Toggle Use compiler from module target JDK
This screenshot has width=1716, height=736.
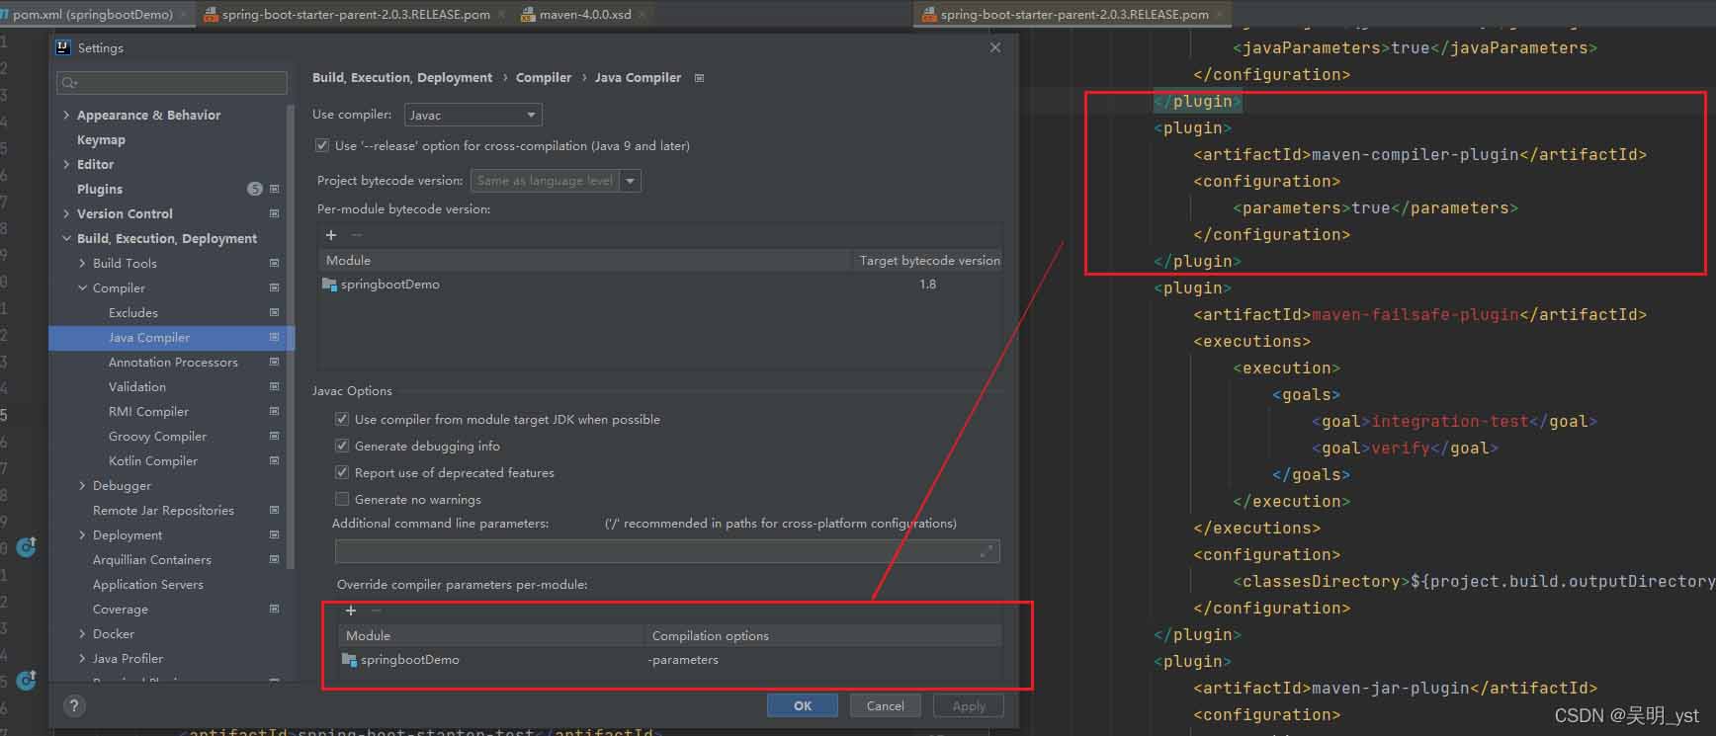(342, 419)
